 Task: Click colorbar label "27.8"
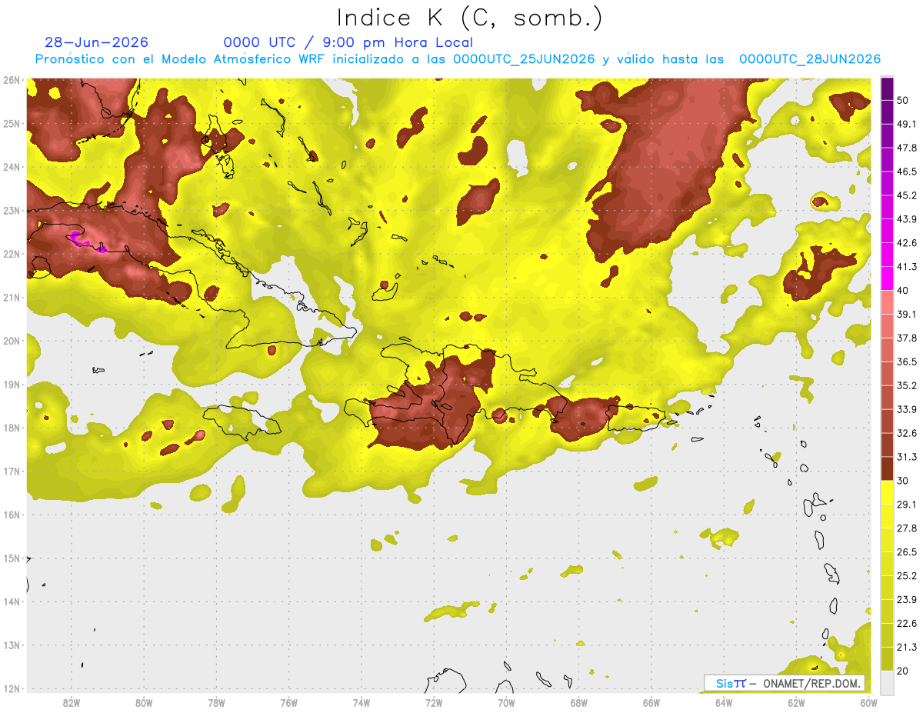click(906, 528)
